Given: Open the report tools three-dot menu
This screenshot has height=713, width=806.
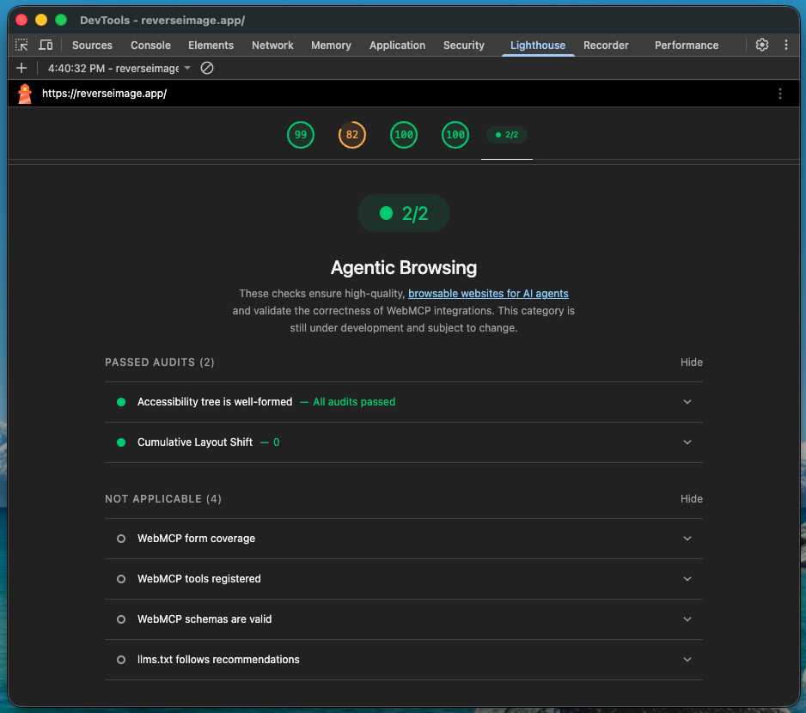Looking at the screenshot, I should (779, 94).
